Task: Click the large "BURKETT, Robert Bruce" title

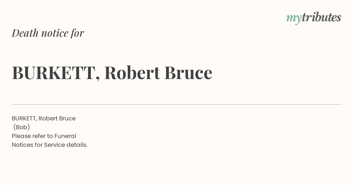Action: (112, 73)
